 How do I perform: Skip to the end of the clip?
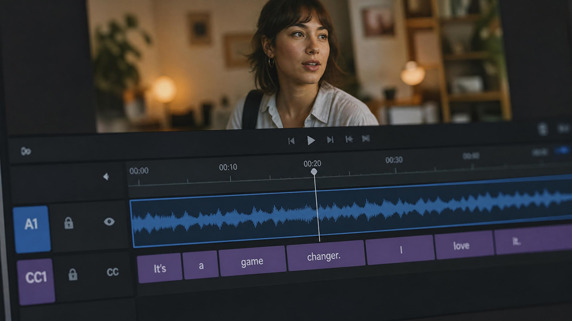[330, 140]
